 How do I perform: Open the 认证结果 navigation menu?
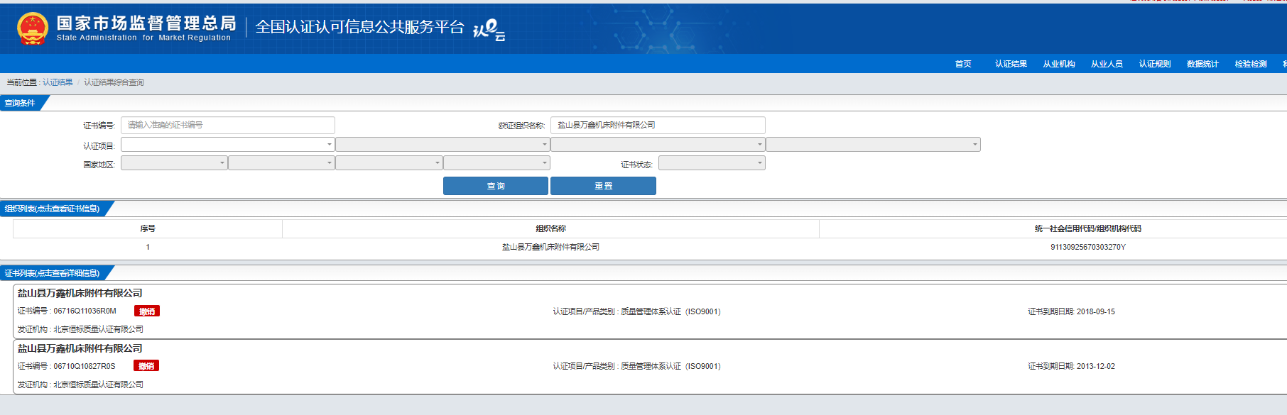click(1011, 64)
